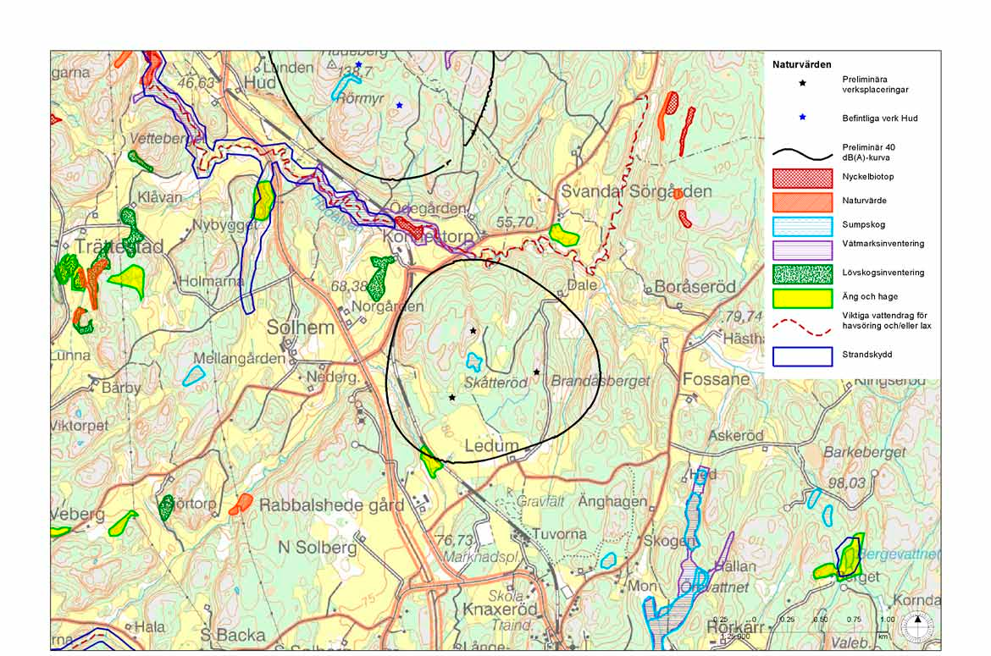Click the Nyckelbiotop red hatched swatch
The width and height of the screenshot is (991, 656).
[x=803, y=178]
